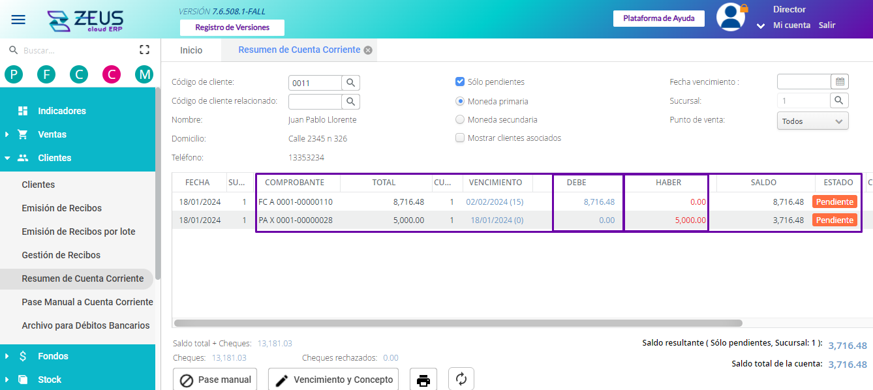Click the Indicadores dashboard icon
Screen dimensions: 873x390
click(23, 111)
